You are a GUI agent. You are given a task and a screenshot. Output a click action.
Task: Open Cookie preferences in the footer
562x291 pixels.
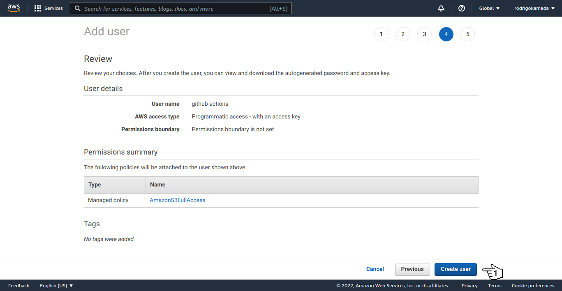pyautogui.click(x=533, y=285)
